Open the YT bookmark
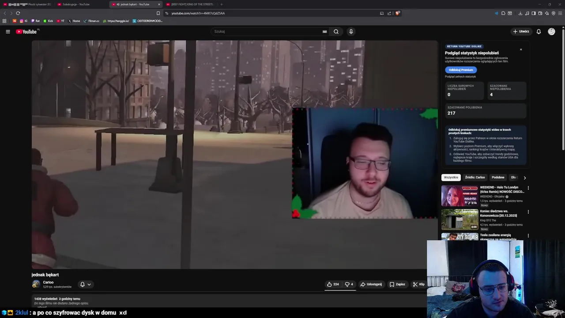The image size is (565, 318). tap(60, 21)
